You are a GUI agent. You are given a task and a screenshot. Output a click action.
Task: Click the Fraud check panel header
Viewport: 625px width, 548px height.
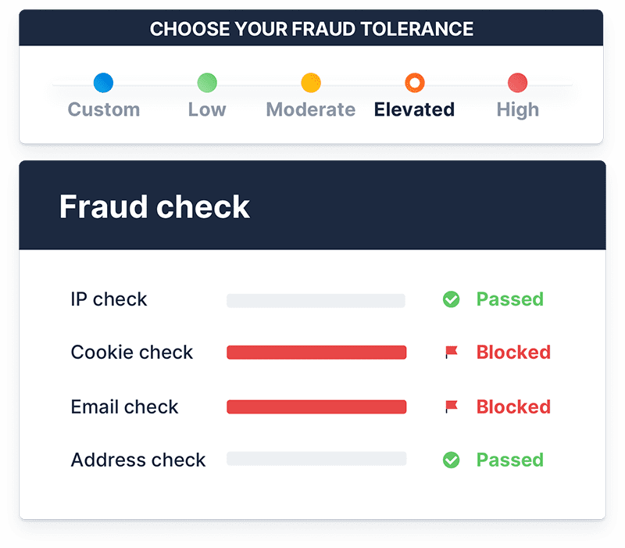(312, 206)
